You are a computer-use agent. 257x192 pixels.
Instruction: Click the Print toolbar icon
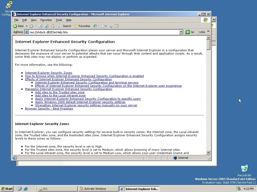111,26
